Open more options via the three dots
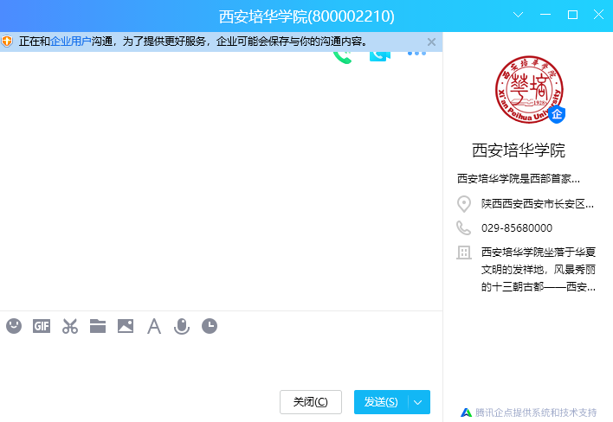The height and width of the screenshot is (422, 613). [416, 54]
